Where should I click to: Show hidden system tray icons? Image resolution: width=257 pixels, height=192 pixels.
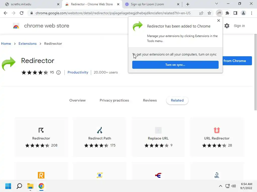(x=221, y=186)
